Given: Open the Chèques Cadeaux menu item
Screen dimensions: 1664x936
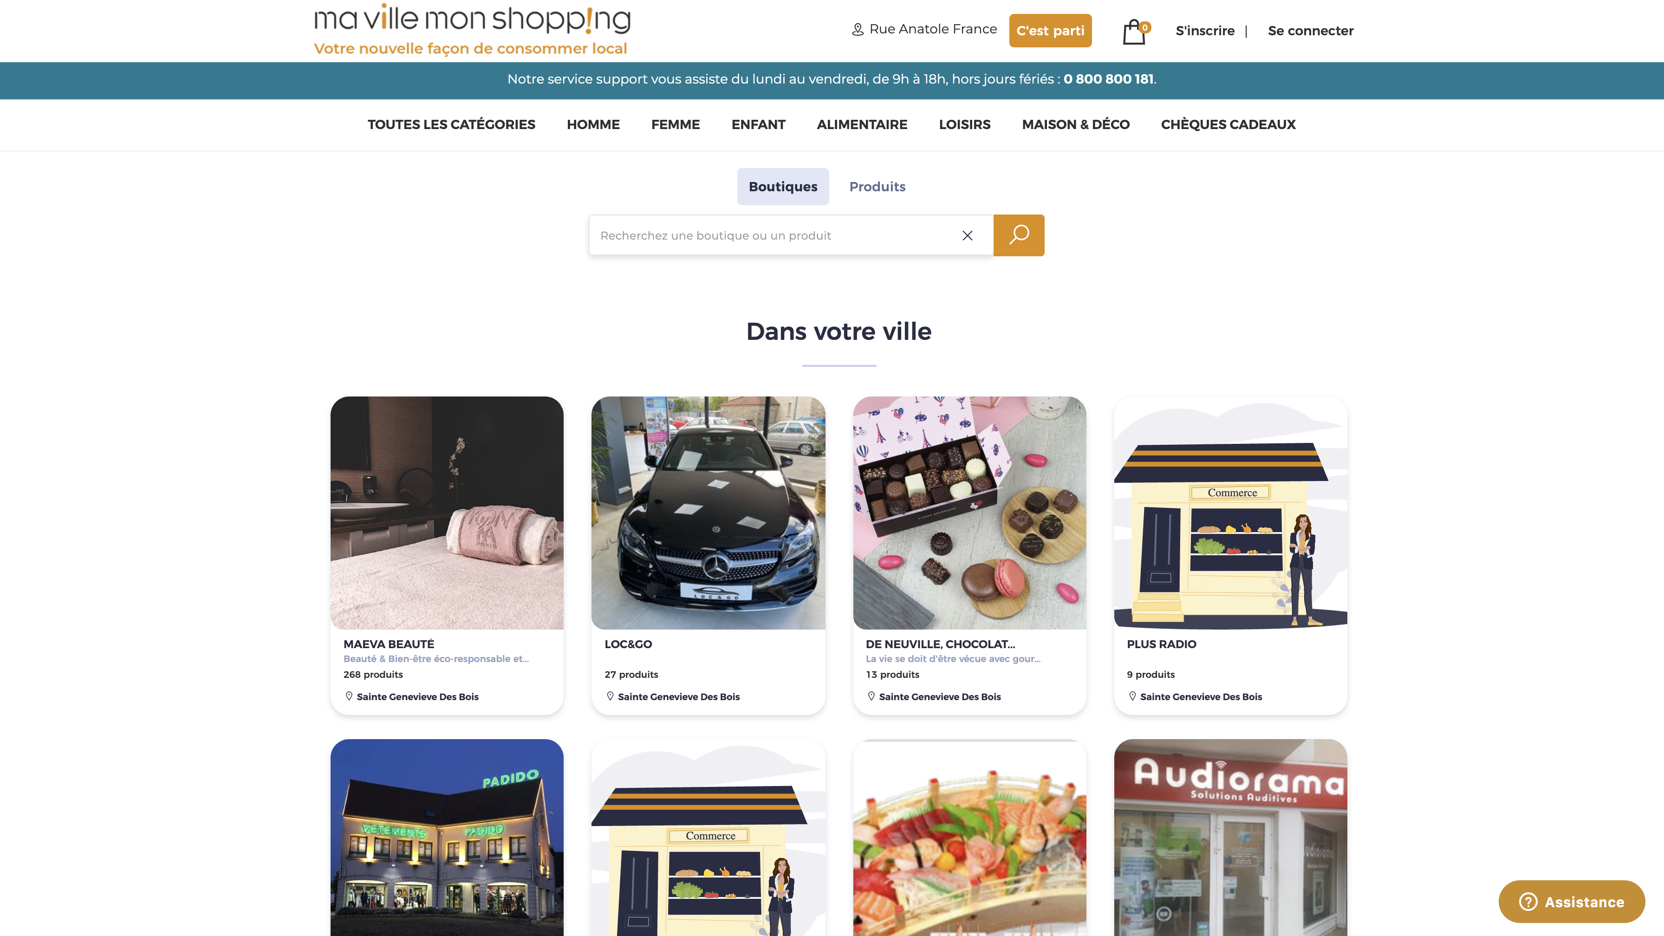Looking at the screenshot, I should pos(1228,125).
